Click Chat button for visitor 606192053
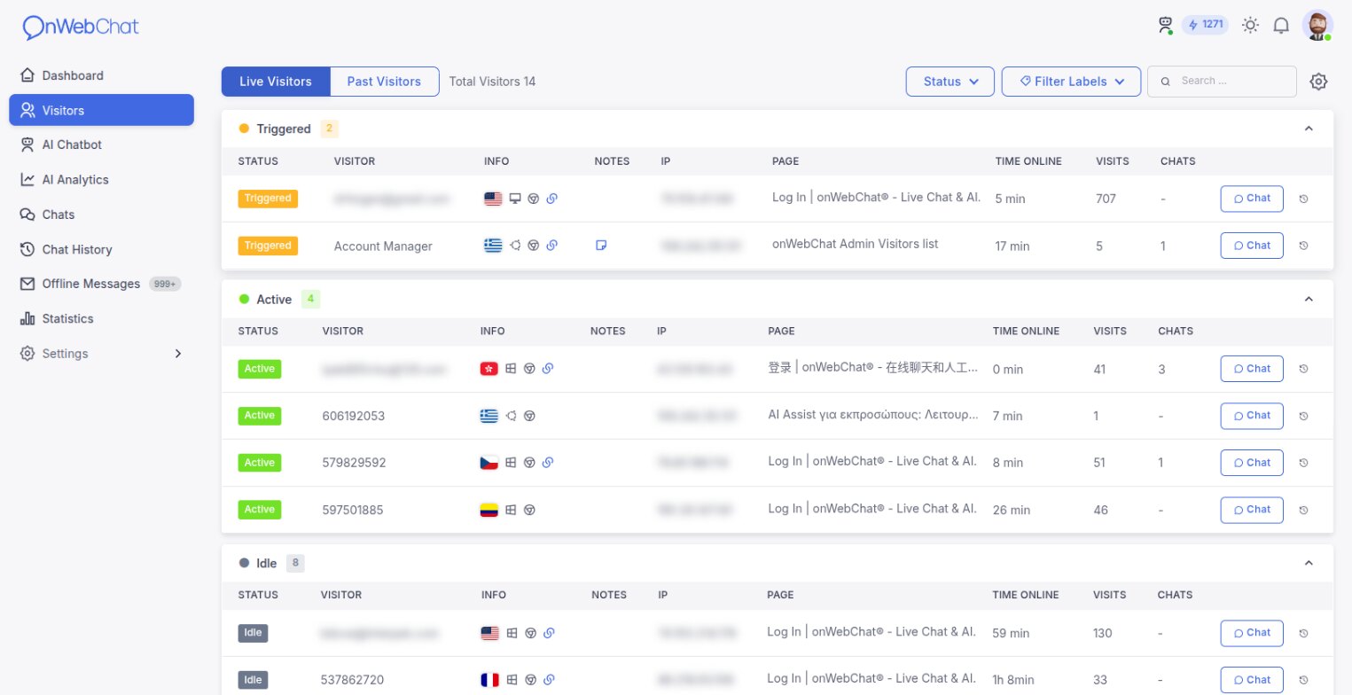 click(x=1252, y=416)
